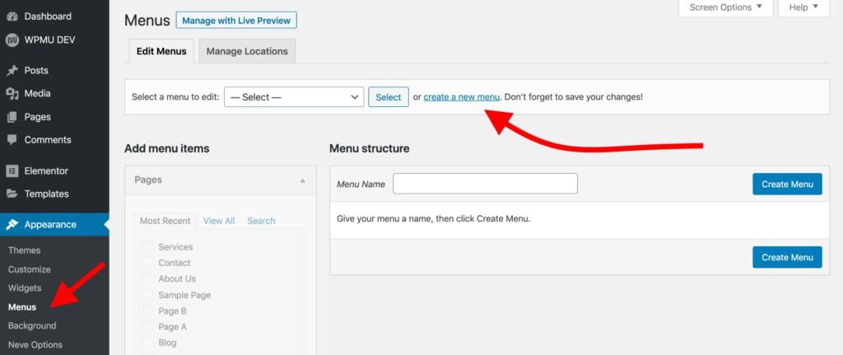The image size is (843, 355).
Task: Open Templates folder icon in sidebar
Action: (12, 194)
